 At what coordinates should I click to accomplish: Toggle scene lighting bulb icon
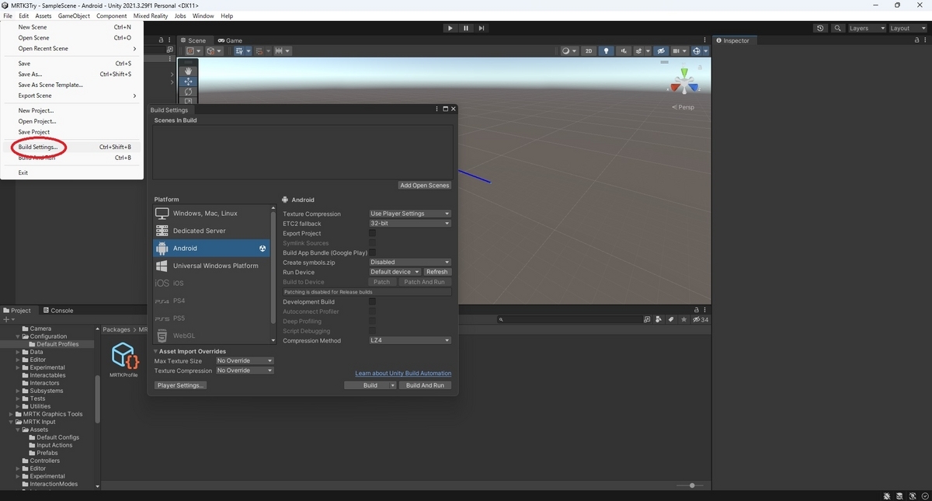pos(607,51)
